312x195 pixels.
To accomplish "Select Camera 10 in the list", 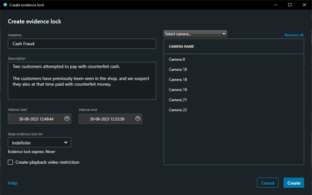I will pyautogui.click(x=233, y=70).
